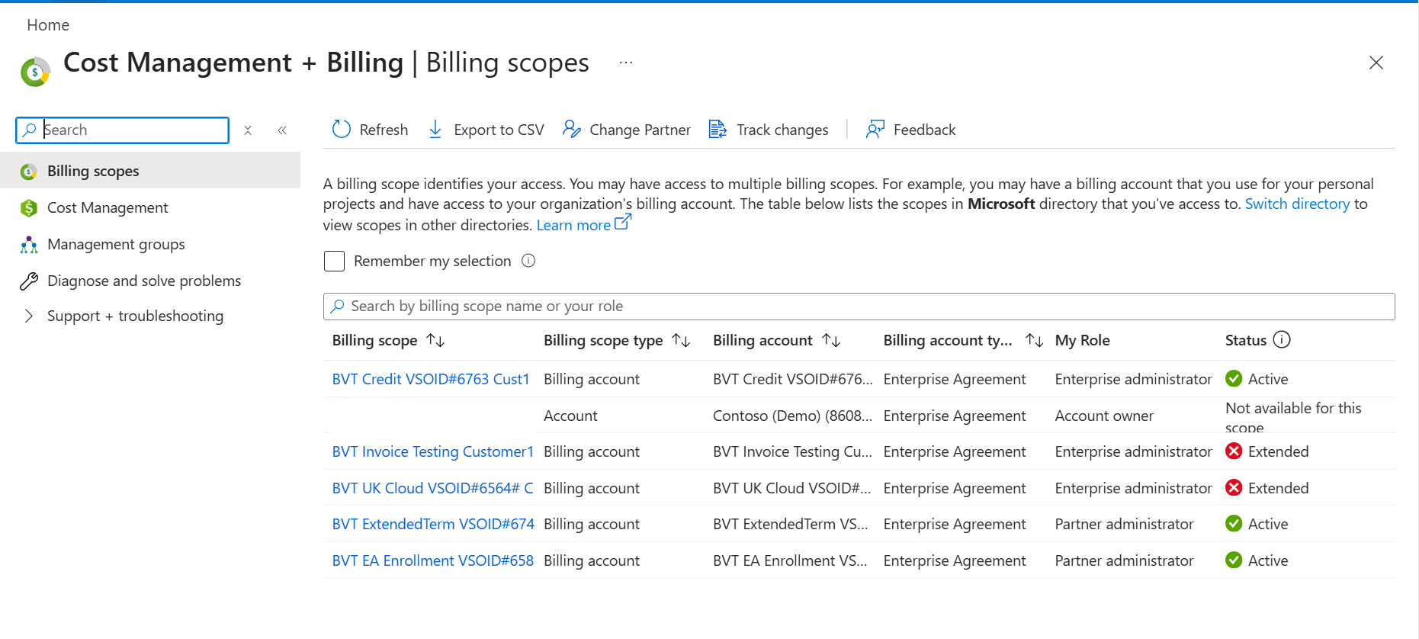Click the billing scope name or role search box
This screenshot has width=1419, height=639.
(859, 307)
